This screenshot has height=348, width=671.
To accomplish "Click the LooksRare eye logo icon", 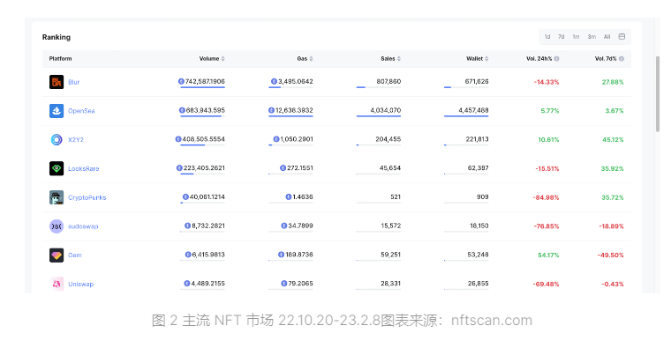I will coord(57,168).
